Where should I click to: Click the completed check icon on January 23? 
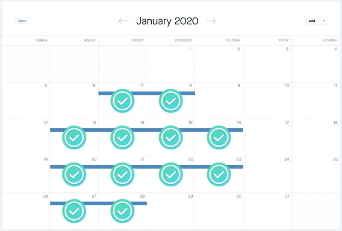click(x=219, y=174)
